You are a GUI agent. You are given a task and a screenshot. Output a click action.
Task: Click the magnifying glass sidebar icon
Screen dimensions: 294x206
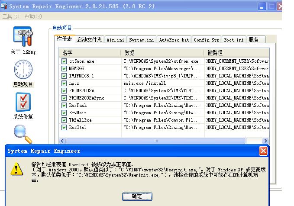(23, 134)
